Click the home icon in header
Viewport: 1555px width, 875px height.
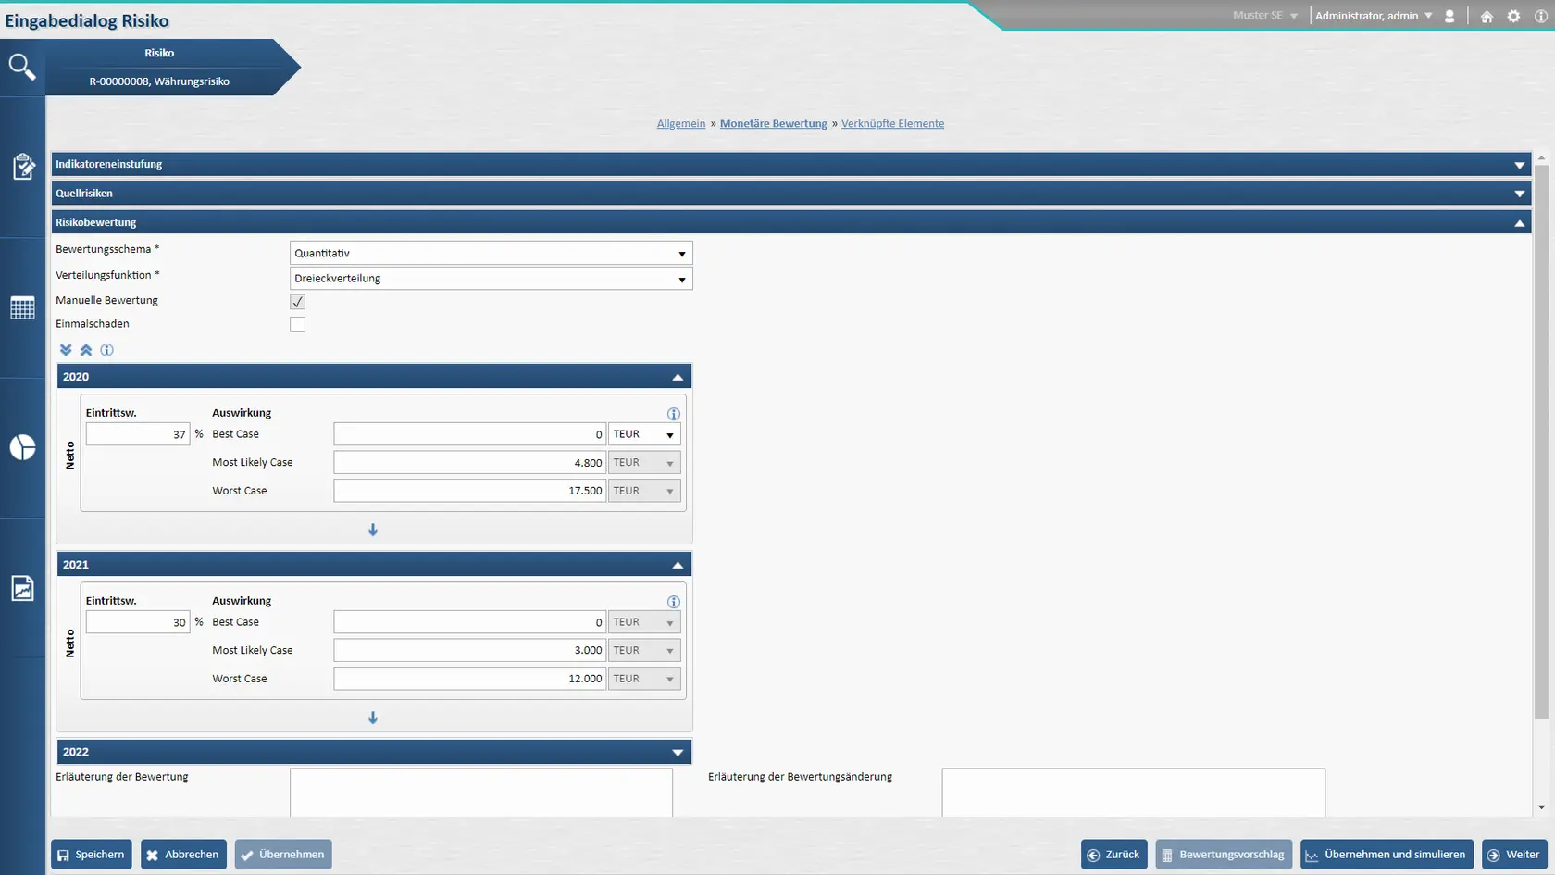tap(1487, 17)
